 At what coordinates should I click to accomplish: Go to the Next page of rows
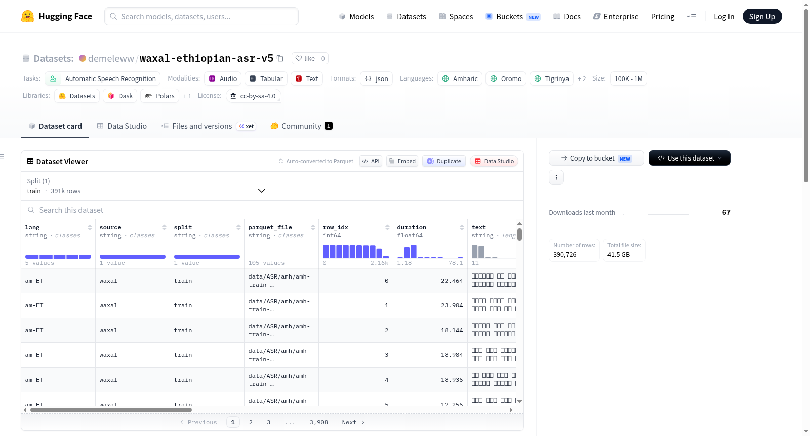353,422
